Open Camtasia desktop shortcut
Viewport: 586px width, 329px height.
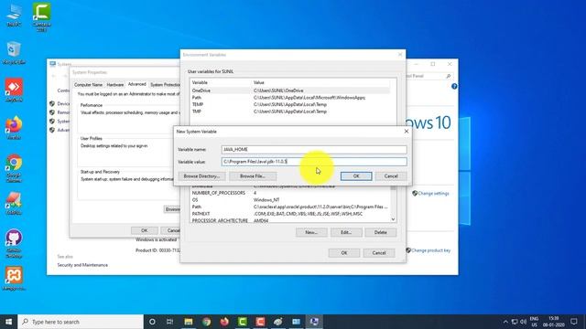[x=41, y=16]
